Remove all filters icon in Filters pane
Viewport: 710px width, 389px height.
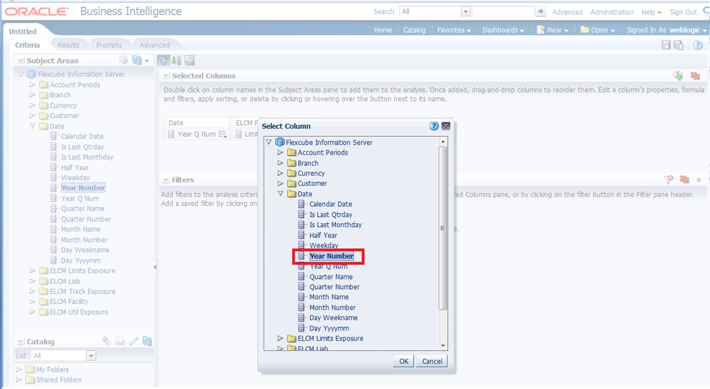pyautogui.click(x=684, y=179)
